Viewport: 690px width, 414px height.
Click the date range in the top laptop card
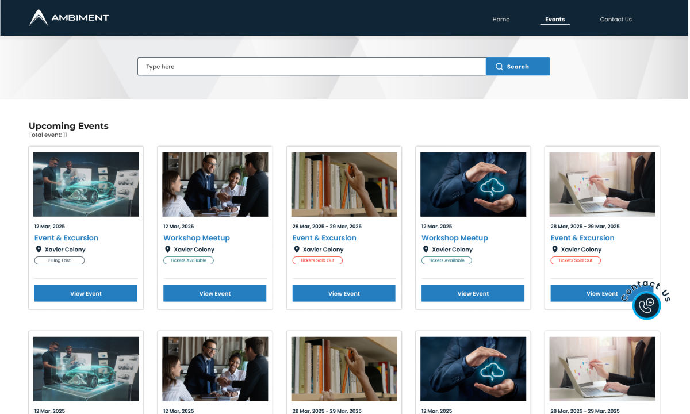tap(585, 227)
